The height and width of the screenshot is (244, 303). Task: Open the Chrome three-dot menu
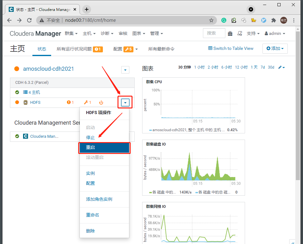pos(294,20)
